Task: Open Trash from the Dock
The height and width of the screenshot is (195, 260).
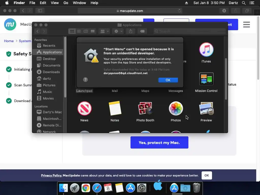Action: 197,188
